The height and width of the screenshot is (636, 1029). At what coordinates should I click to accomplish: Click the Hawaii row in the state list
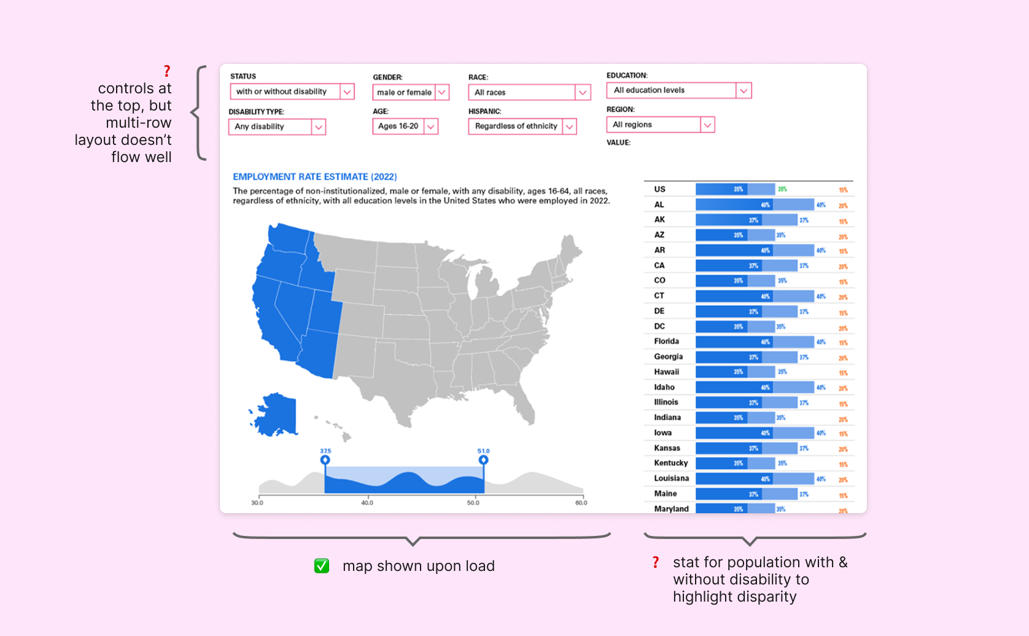coord(667,372)
